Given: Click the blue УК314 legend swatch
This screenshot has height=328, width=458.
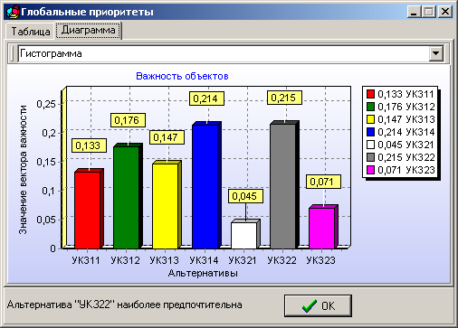Looking at the screenshot, I should pyautogui.click(x=370, y=132).
